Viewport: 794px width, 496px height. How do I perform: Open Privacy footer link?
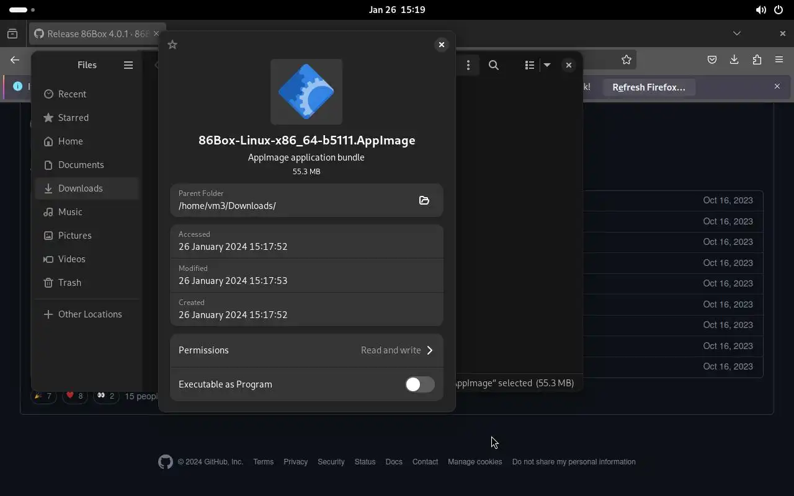(296, 462)
